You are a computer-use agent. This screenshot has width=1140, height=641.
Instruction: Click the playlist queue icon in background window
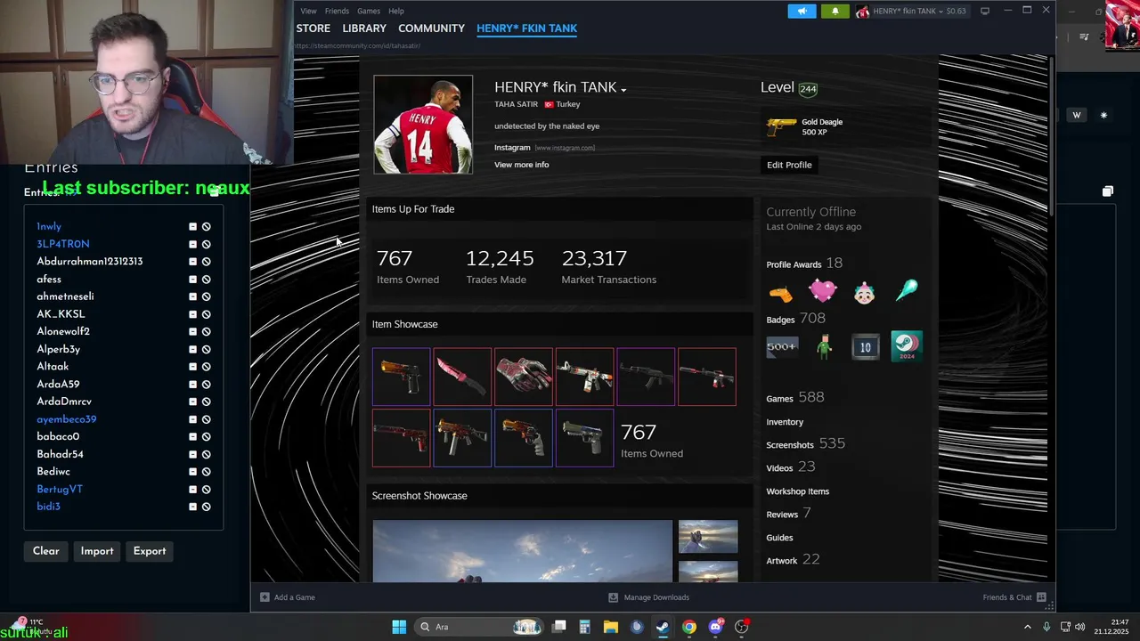pyautogui.click(x=1084, y=37)
